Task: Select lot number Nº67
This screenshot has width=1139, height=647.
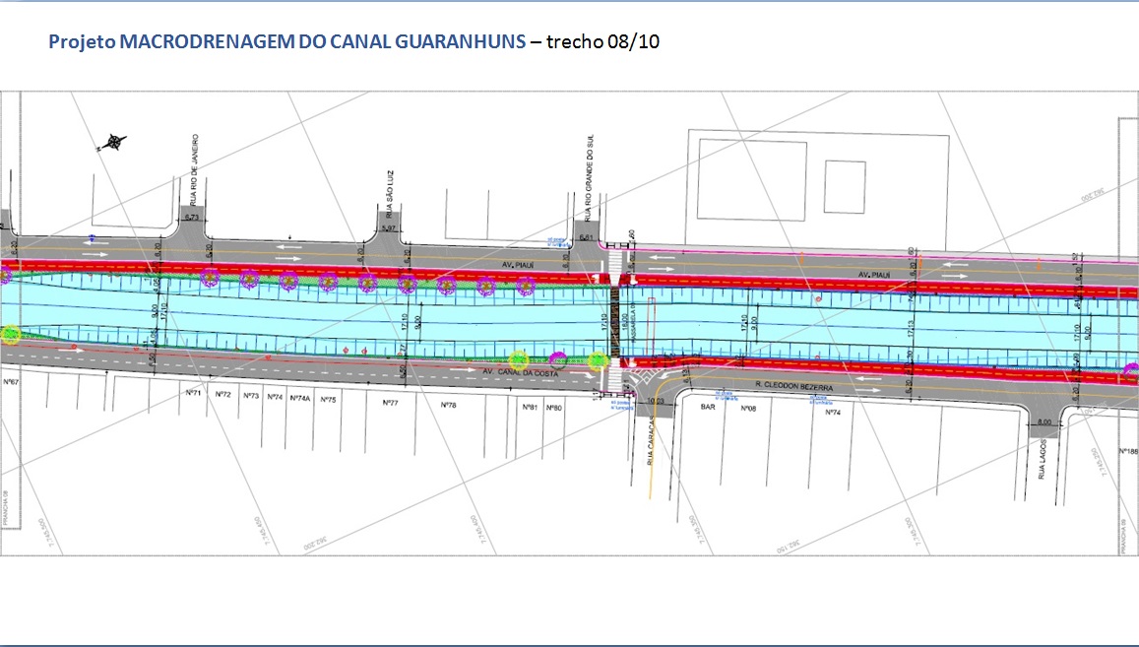Action: [x=11, y=379]
